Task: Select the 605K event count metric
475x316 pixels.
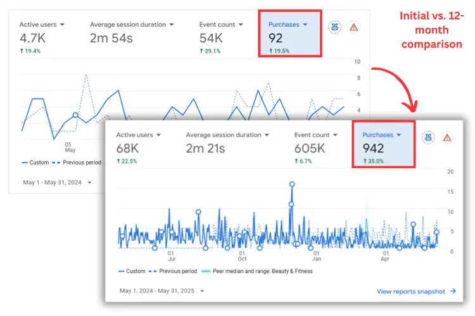Action: [x=309, y=149]
